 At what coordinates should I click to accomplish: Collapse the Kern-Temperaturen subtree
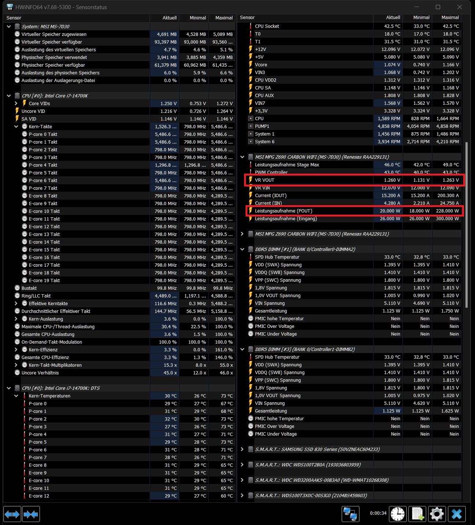pos(16,396)
